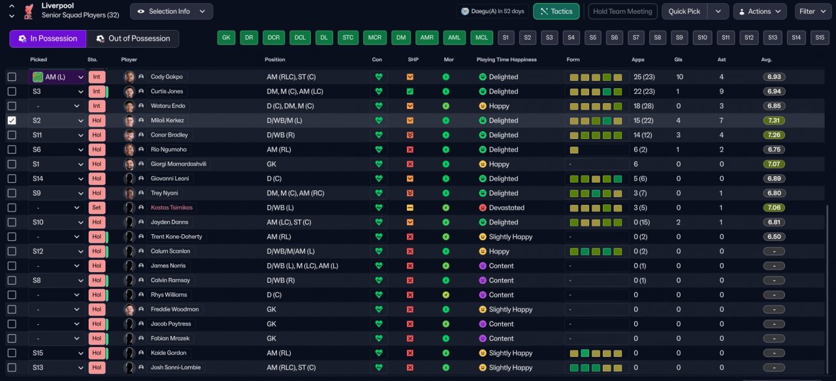Click Curtis Jones's sharpness check icon
Viewport: 836px width, 381px height.
pyautogui.click(x=410, y=91)
